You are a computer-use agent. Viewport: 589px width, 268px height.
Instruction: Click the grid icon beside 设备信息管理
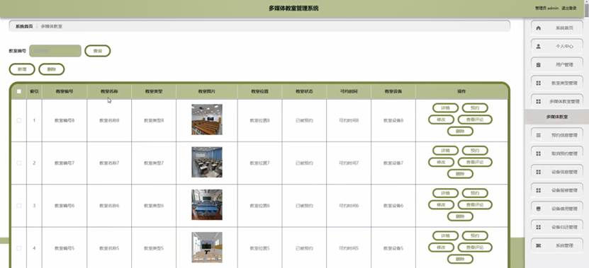coord(538,172)
